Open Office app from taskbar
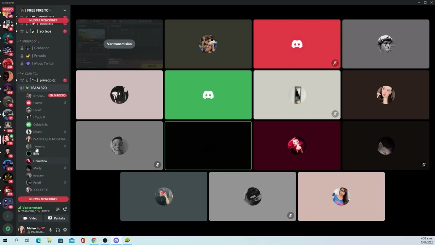The width and height of the screenshot is (435, 245). [83, 241]
